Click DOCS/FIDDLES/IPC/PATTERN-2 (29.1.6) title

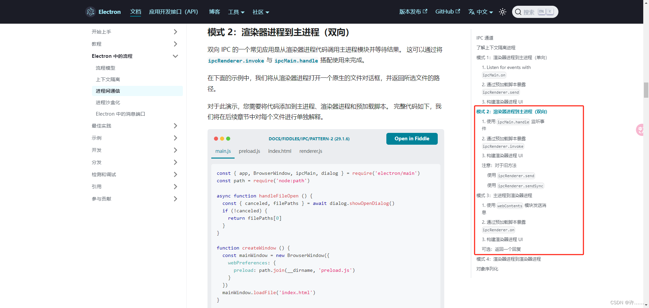point(309,139)
